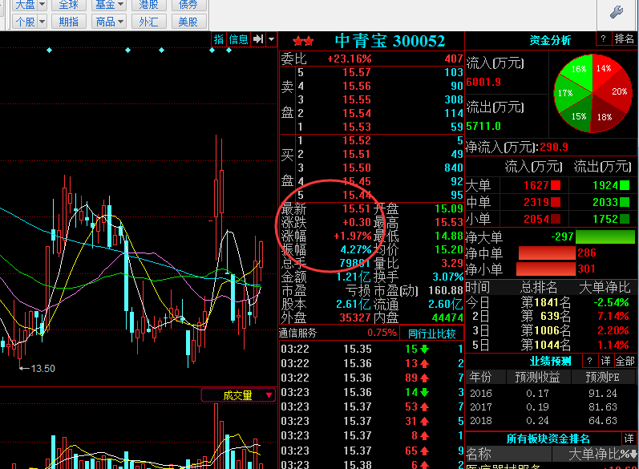Click the buy 1 price 15.52
The image size is (639, 469).
click(x=357, y=140)
